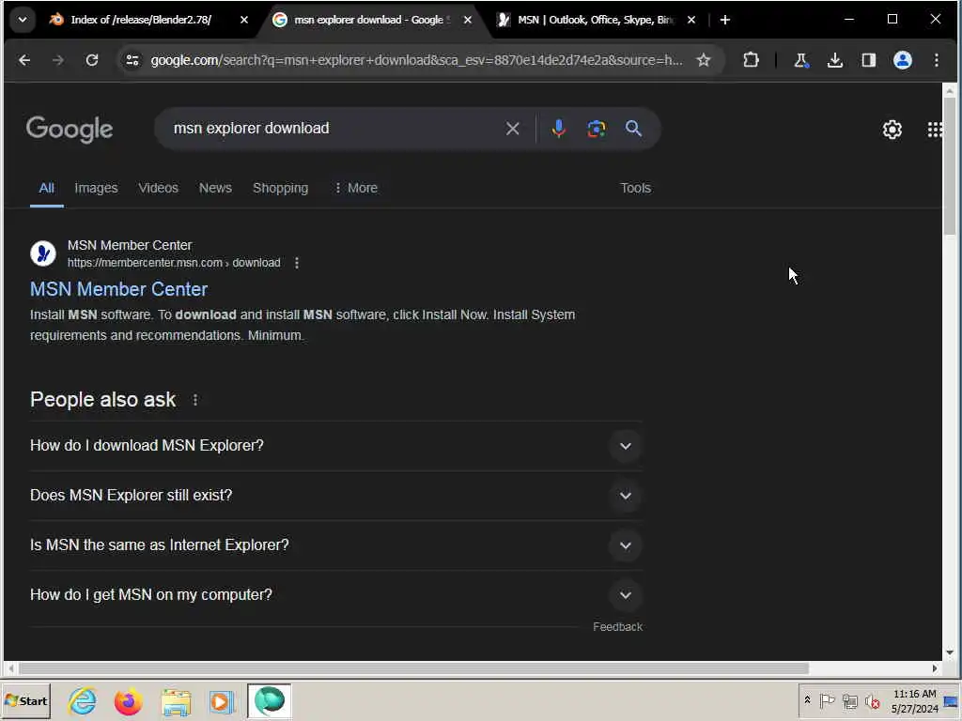Click the vertical scrollbar thumb
962x721 pixels.
point(949,165)
